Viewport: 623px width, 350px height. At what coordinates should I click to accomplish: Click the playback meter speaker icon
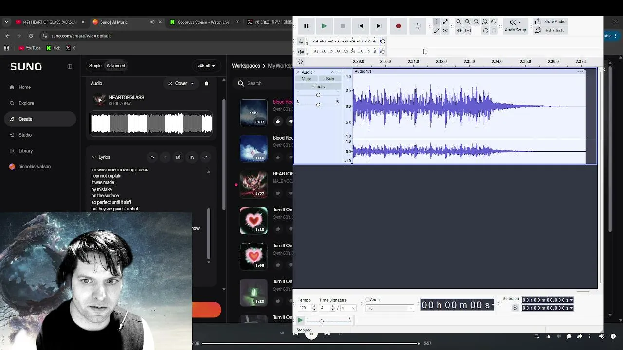click(301, 52)
